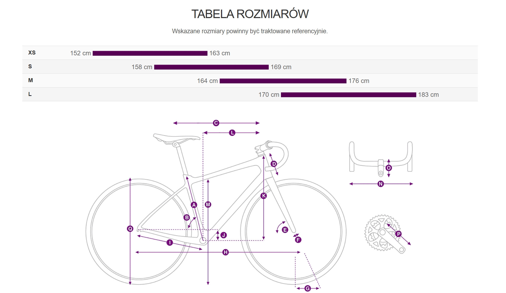Viewport: 506px width, 293px height.
Task: Click the reach marker L
Action: coord(232,133)
